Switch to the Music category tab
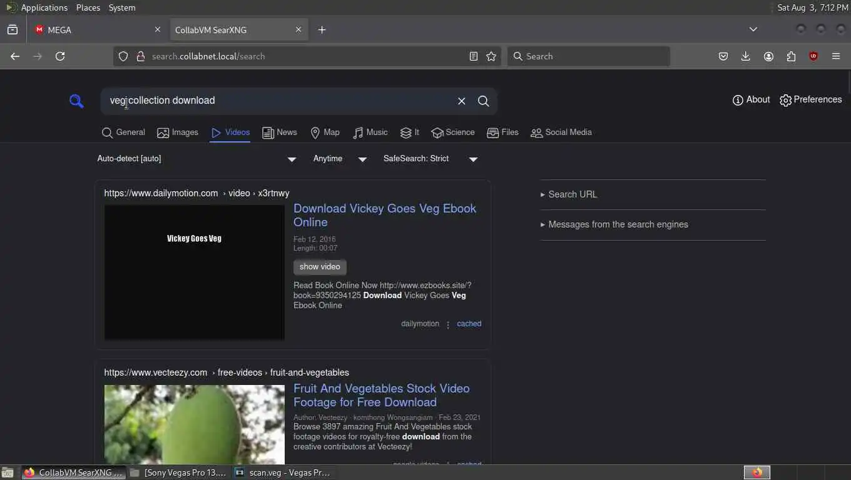The image size is (851, 480). [x=370, y=132]
